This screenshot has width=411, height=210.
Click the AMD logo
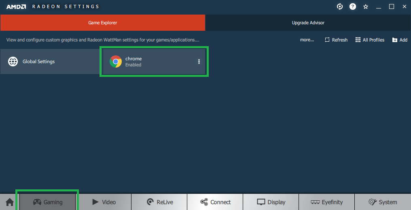coord(16,7)
